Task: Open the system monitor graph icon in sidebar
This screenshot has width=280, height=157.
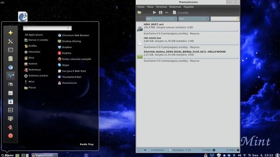Action: click(x=10, y=110)
